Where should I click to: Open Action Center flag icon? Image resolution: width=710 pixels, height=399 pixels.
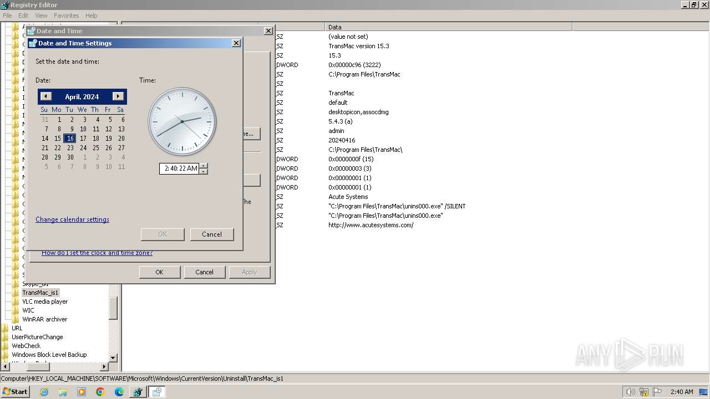(657, 392)
